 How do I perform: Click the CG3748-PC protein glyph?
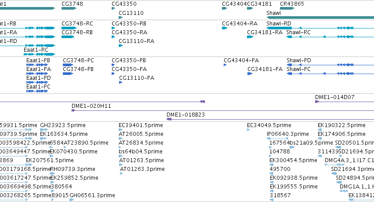(x=68, y=65)
